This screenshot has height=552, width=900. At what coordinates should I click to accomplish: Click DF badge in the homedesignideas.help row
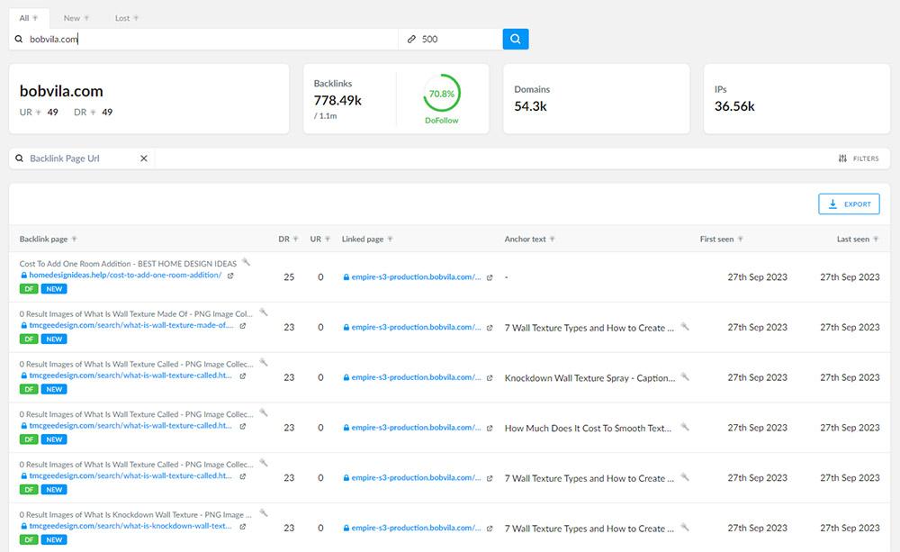point(29,289)
